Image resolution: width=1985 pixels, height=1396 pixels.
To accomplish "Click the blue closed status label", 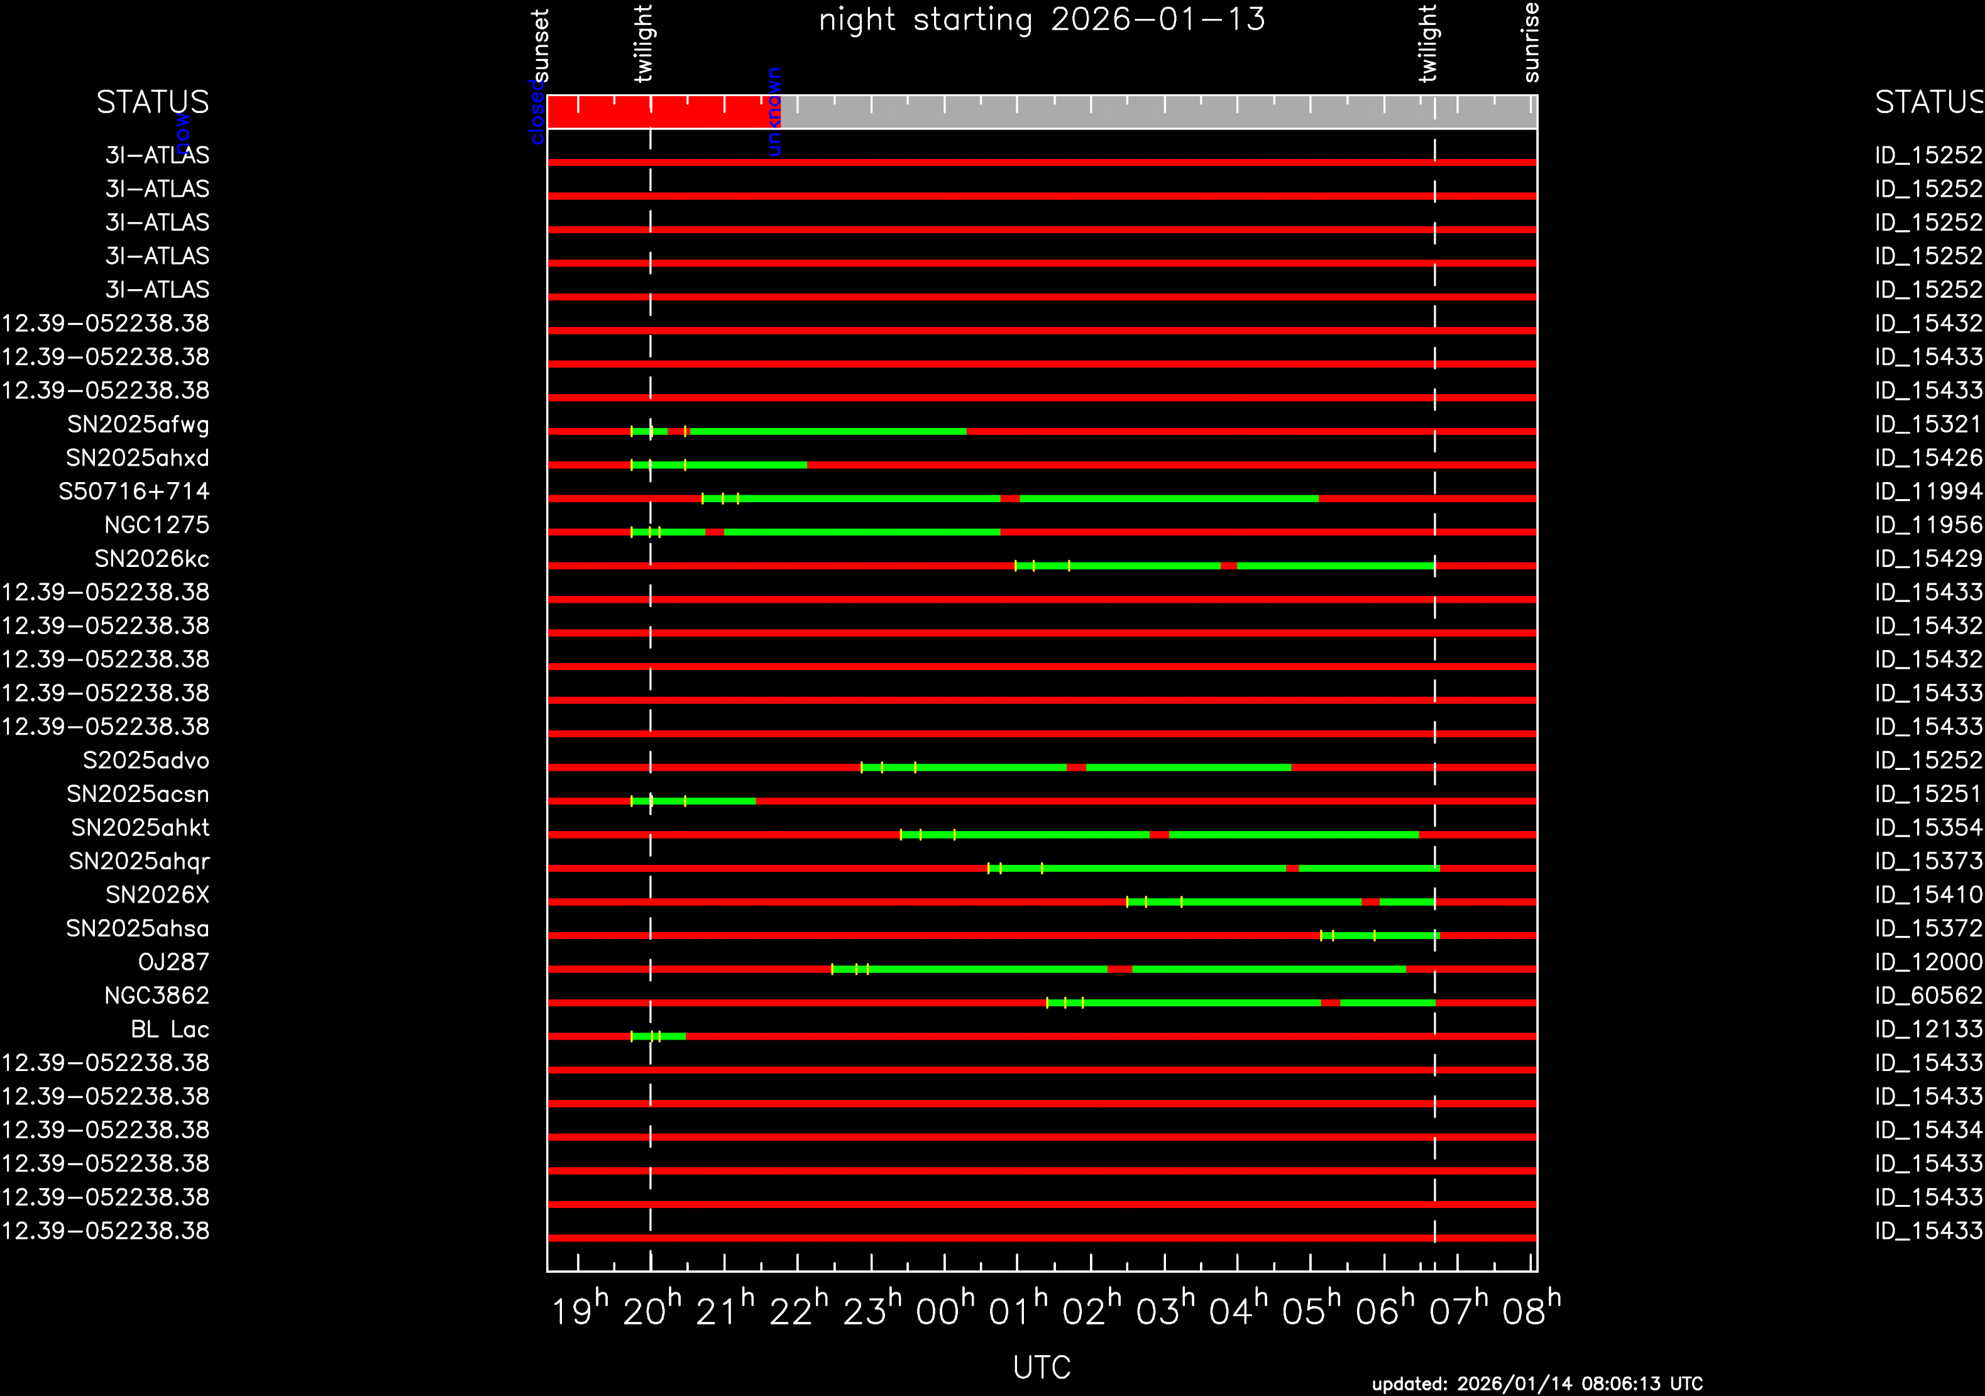I will point(537,113).
